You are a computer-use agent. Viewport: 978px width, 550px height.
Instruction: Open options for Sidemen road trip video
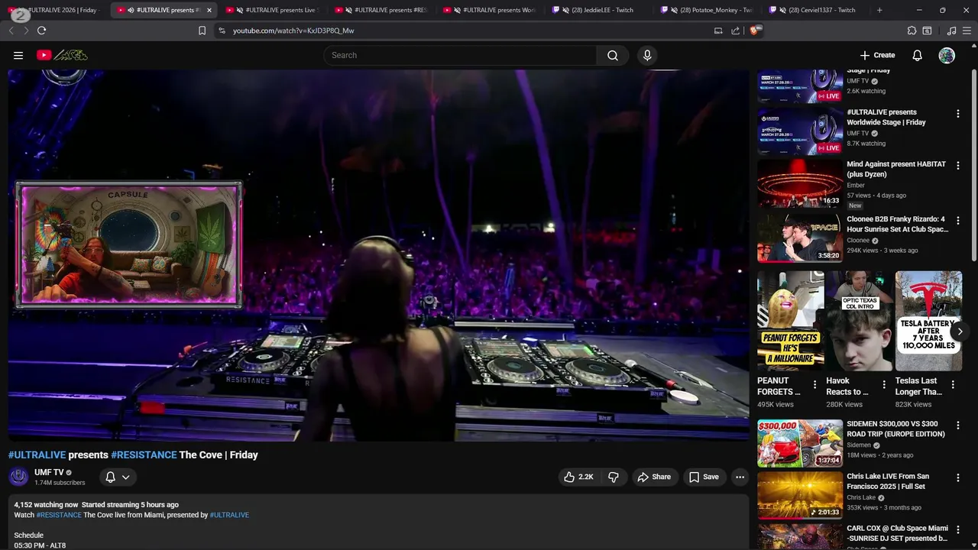tap(957, 425)
